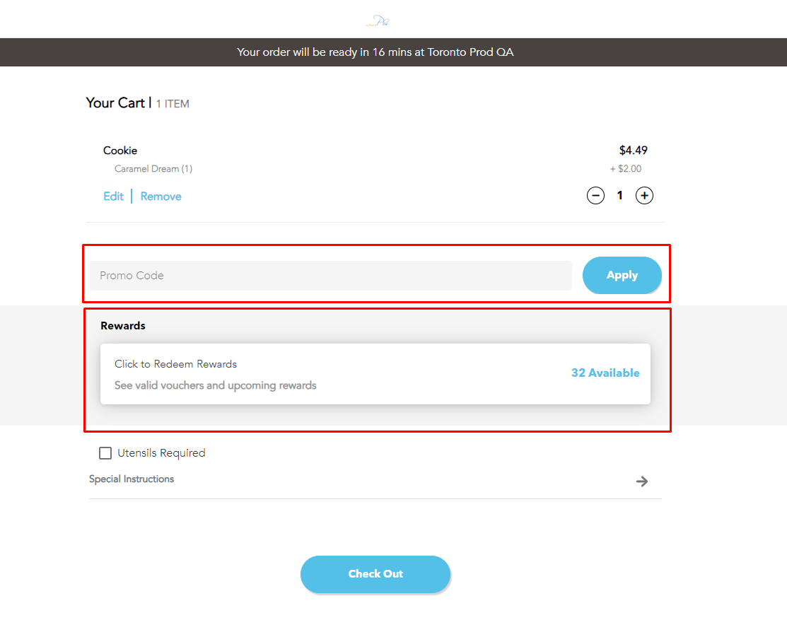Select 'See valid vouchers and upcoming rewards'
This screenshot has height=632, width=787.
[x=216, y=385]
